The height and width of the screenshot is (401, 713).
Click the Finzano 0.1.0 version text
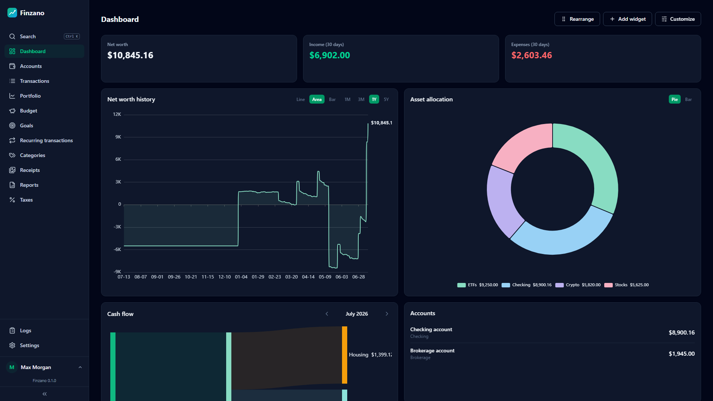point(44,381)
